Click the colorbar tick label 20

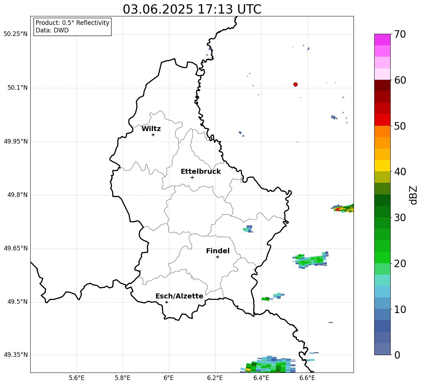point(400,264)
